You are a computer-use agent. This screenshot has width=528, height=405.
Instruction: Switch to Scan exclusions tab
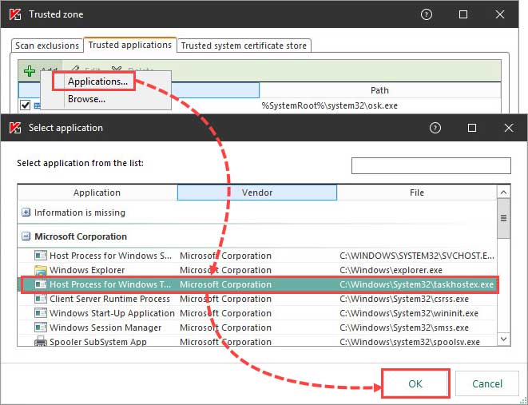[47, 46]
